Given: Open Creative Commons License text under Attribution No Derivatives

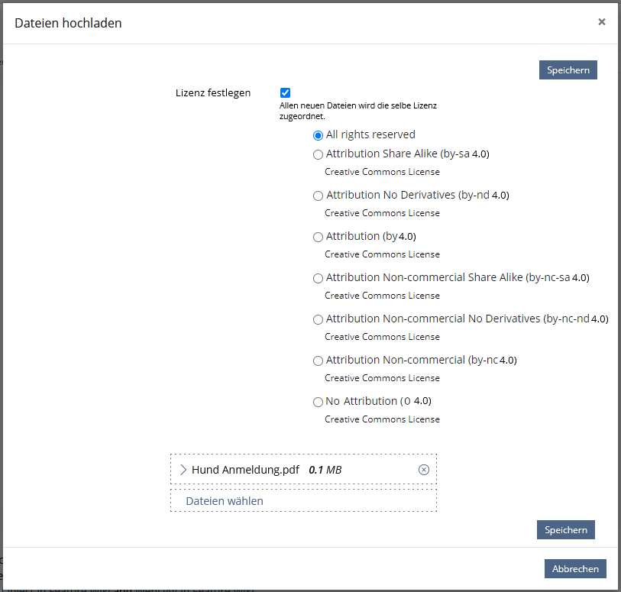Looking at the screenshot, I should tap(382, 213).
